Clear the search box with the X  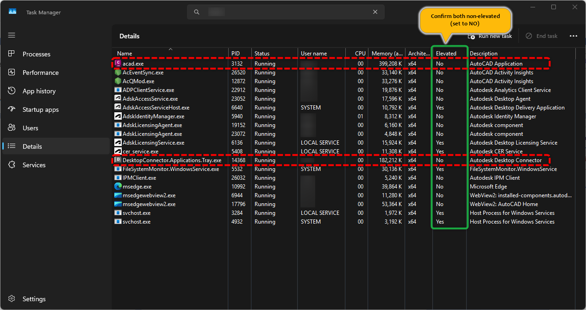pos(375,12)
